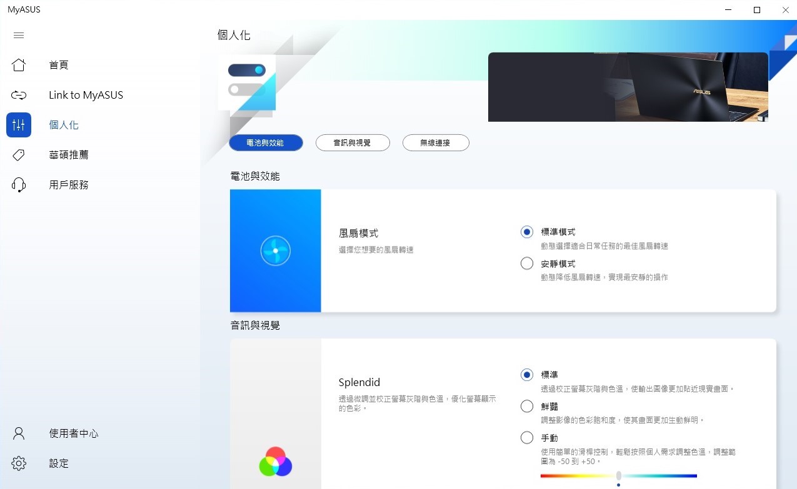Open 設定 page
This screenshot has width=797, height=489.
click(x=59, y=463)
